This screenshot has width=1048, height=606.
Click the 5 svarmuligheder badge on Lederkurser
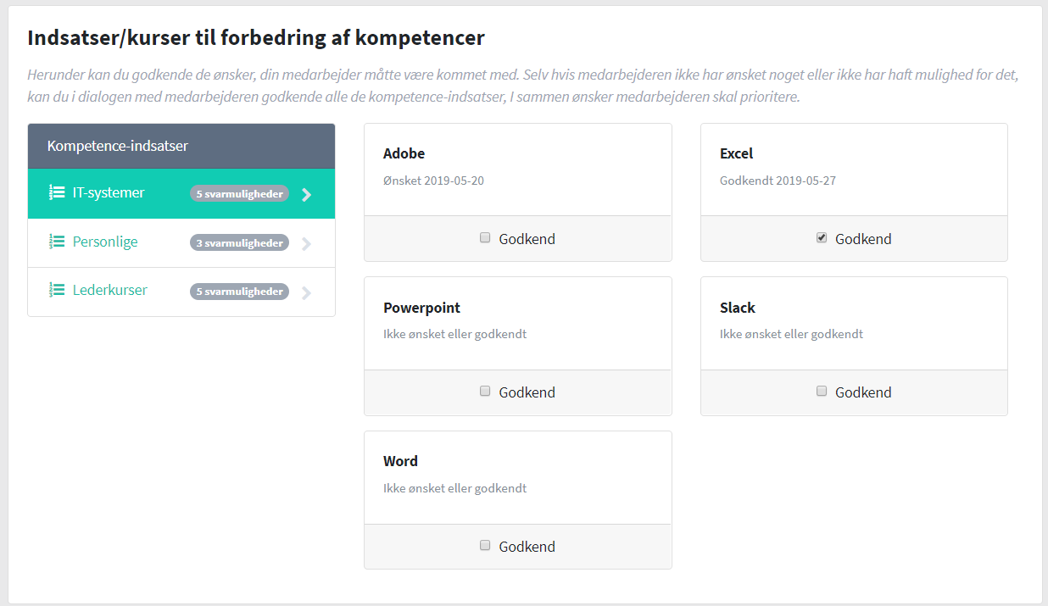point(240,292)
